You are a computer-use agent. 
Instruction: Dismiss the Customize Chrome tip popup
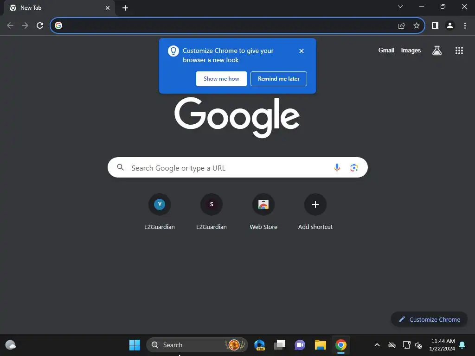pyautogui.click(x=301, y=51)
